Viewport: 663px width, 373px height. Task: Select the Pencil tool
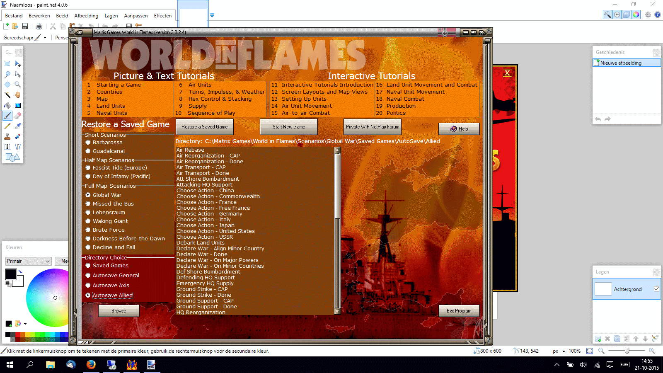tap(7, 126)
